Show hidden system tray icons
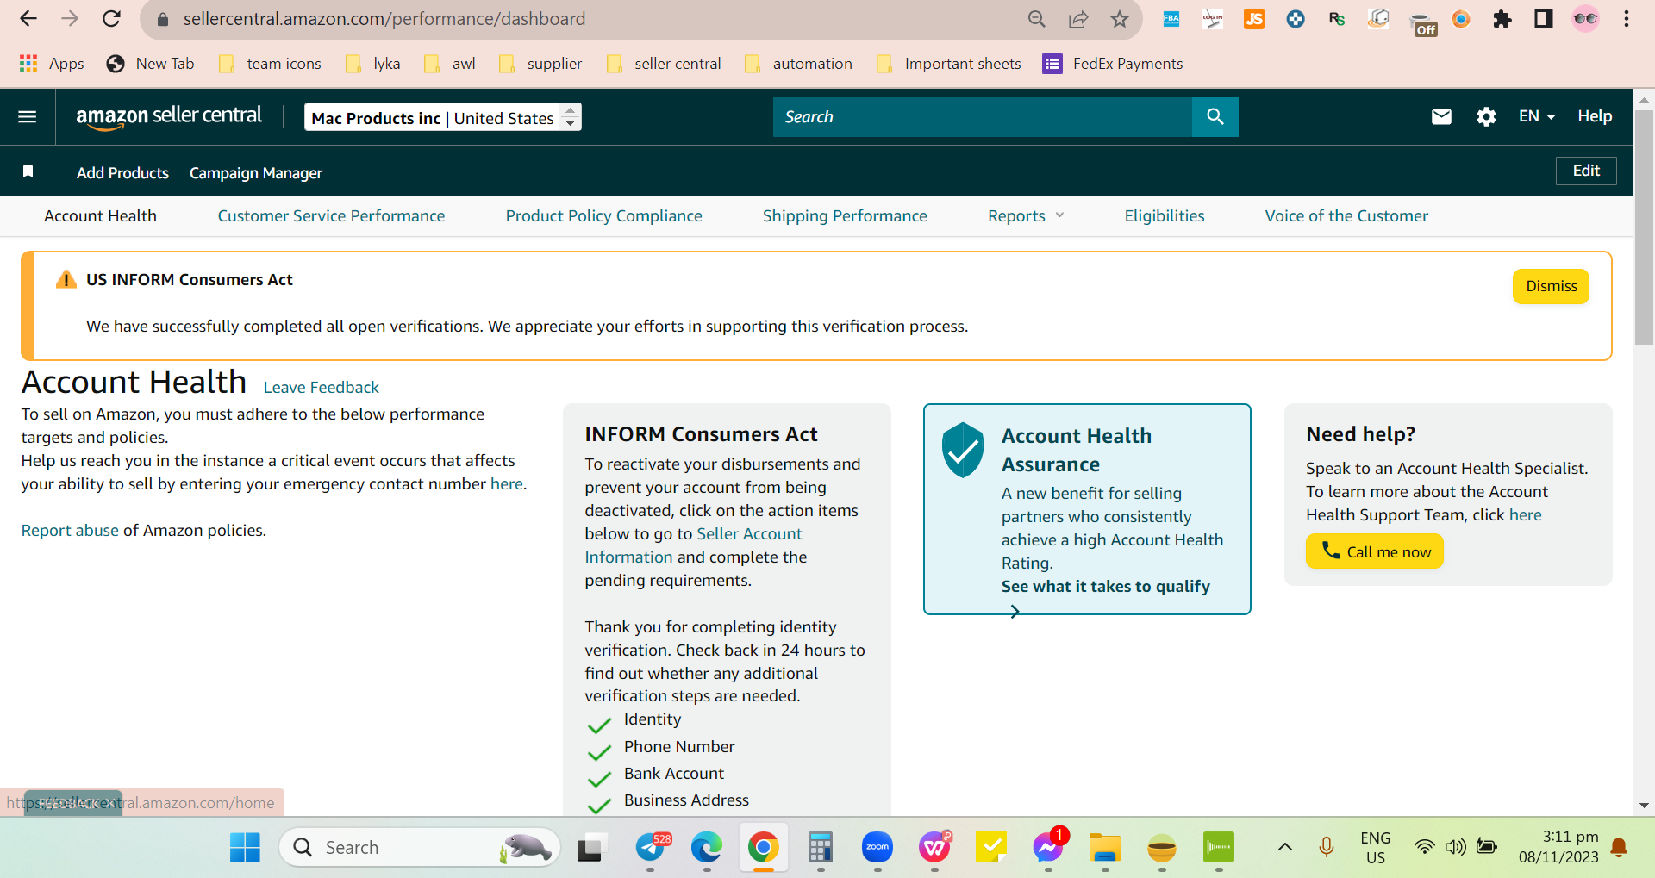 click(x=1284, y=847)
